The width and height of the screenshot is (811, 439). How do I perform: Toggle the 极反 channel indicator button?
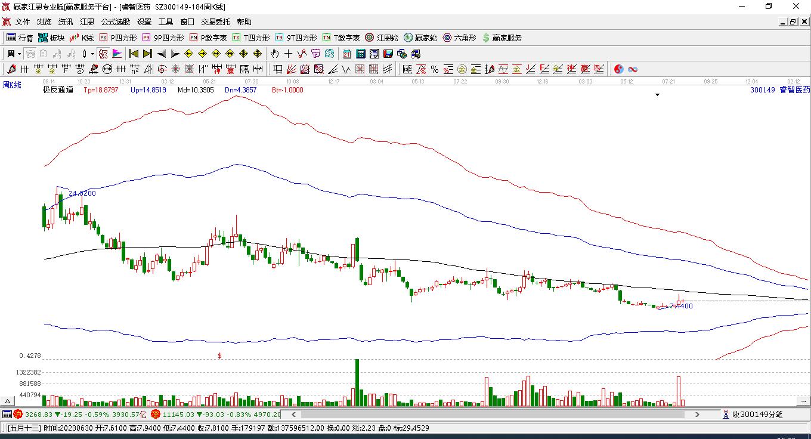pos(103,54)
